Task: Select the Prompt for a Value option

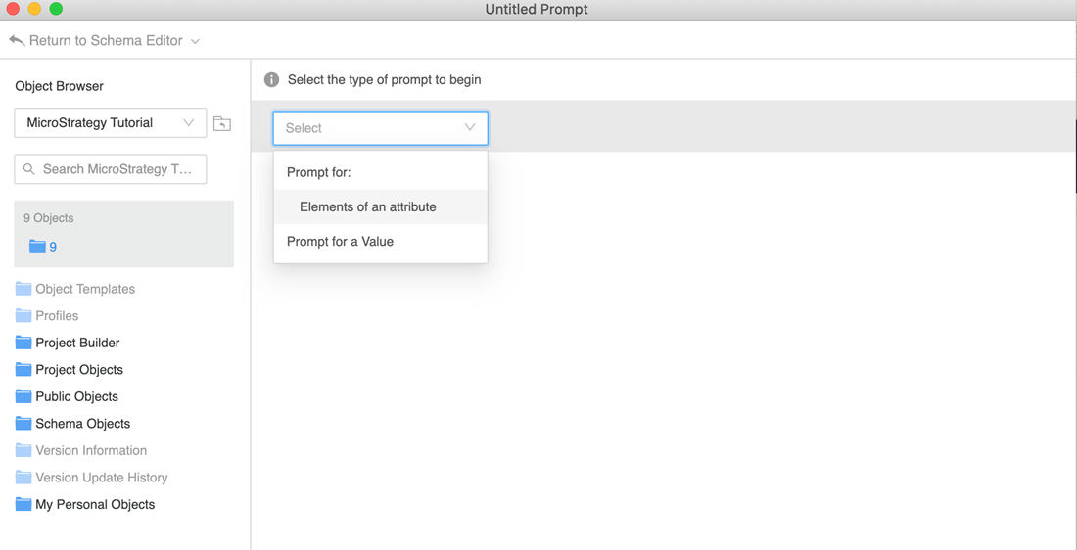Action: 340,241
